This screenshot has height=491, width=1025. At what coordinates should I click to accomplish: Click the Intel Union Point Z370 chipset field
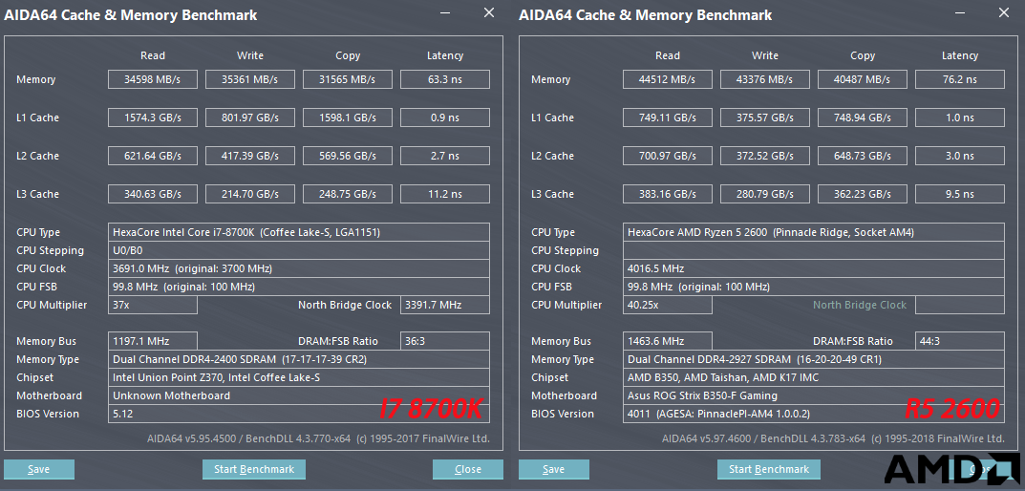[299, 378]
